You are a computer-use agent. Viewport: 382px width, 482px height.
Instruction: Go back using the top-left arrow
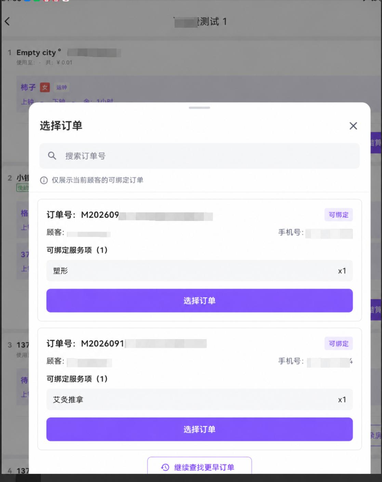(7, 21)
